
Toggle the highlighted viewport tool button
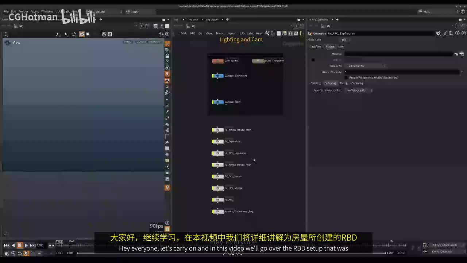coord(82,34)
